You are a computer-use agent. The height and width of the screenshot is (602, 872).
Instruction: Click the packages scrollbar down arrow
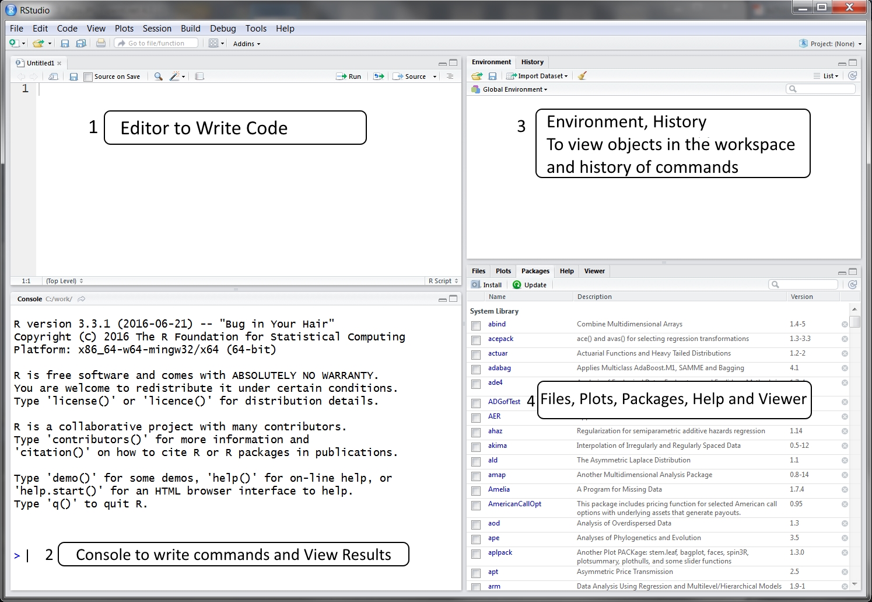(x=855, y=584)
